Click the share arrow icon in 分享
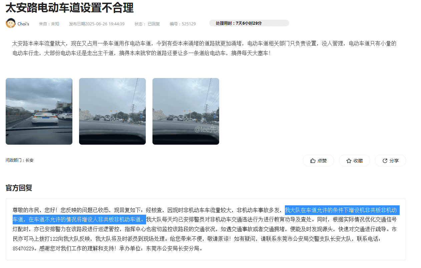421x268 pixels. (x=385, y=161)
